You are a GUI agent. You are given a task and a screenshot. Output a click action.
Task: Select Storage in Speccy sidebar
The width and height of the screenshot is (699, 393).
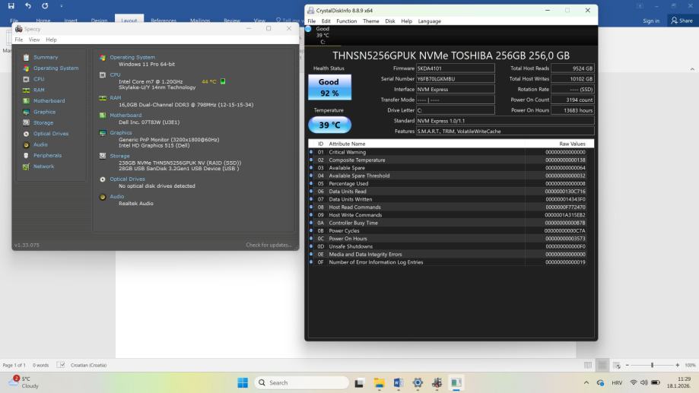pos(43,123)
